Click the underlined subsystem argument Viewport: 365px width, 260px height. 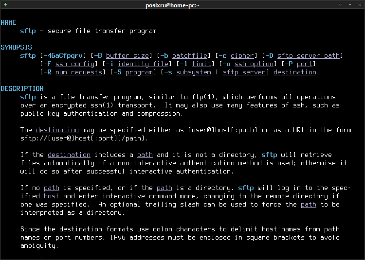[193, 72]
